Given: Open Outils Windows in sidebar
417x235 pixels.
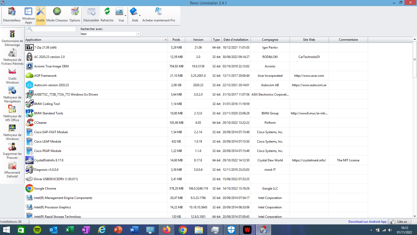Looking at the screenshot, I should click(12, 76).
